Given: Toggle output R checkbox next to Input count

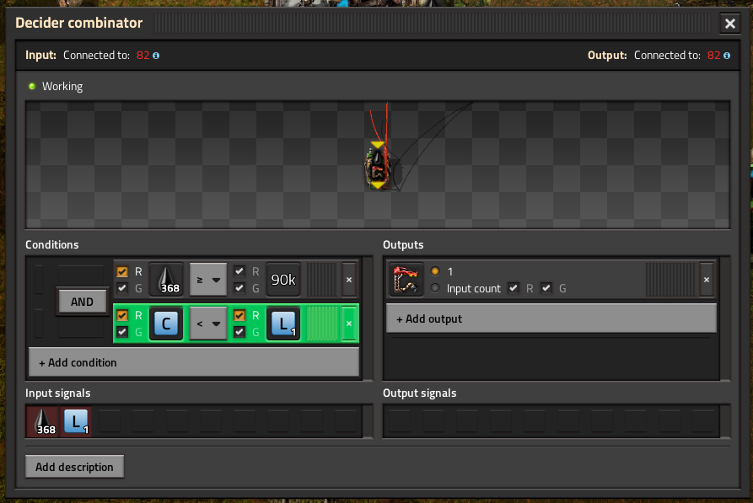Looking at the screenshot, I should (514, 288).
